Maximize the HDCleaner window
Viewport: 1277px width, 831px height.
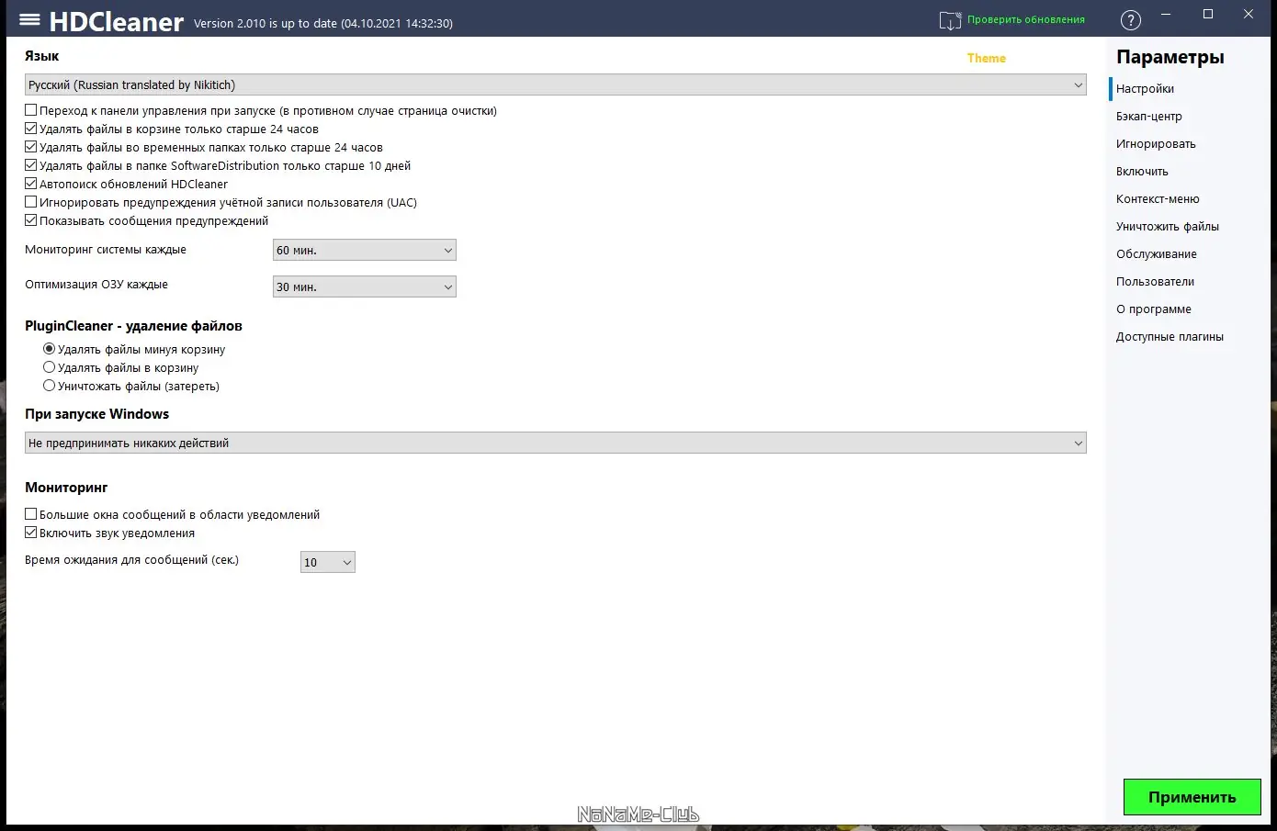[x=1208, y=14]
